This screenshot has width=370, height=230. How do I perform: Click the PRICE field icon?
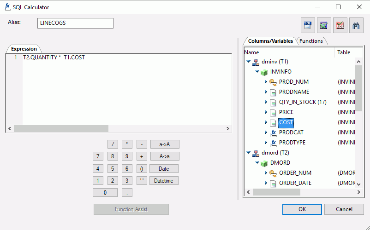(273, 113)
